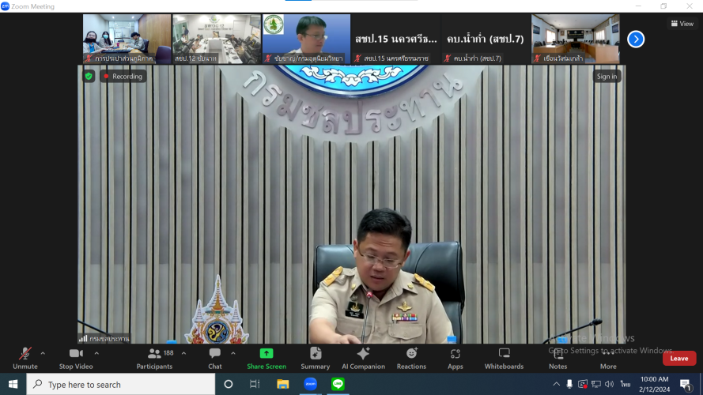
Task: Click the green Share Screen icon
Action: click(x=266, y=353)
